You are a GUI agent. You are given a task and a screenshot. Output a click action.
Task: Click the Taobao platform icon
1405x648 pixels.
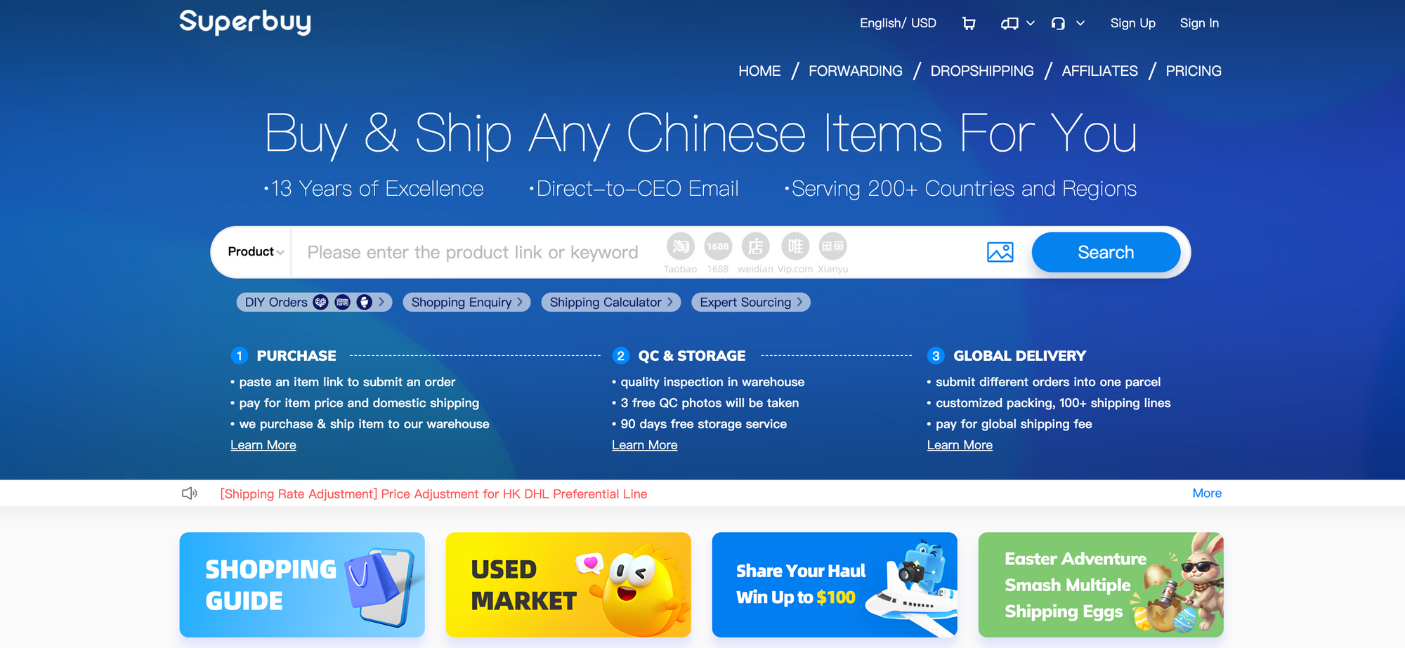click(x=681, y=246)
